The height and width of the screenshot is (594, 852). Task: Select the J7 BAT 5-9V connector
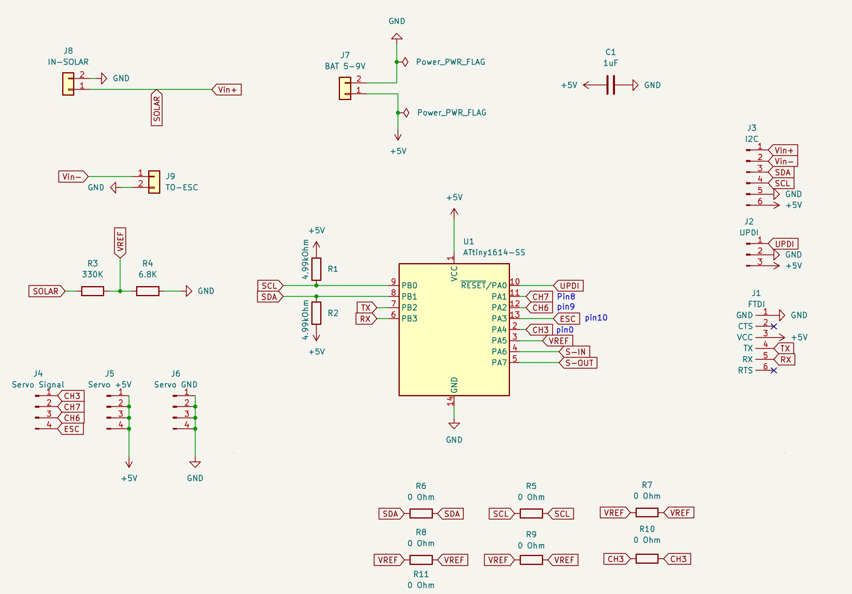[344, 88]
